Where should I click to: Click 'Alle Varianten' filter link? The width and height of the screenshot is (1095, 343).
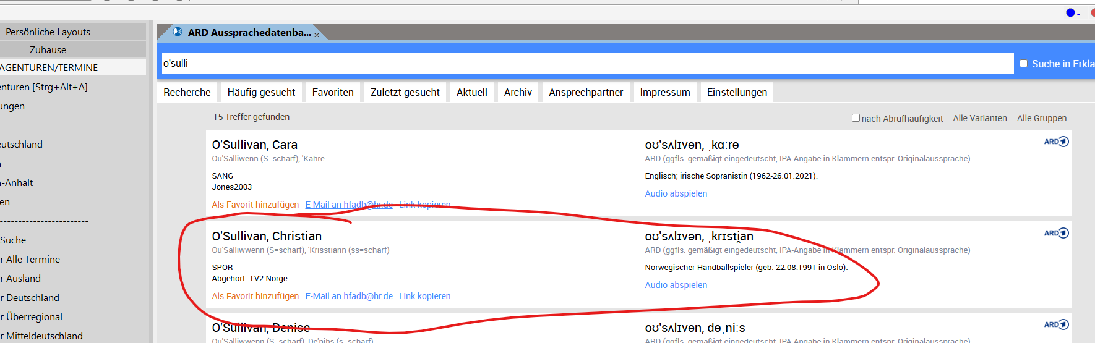tap(980, 118)
